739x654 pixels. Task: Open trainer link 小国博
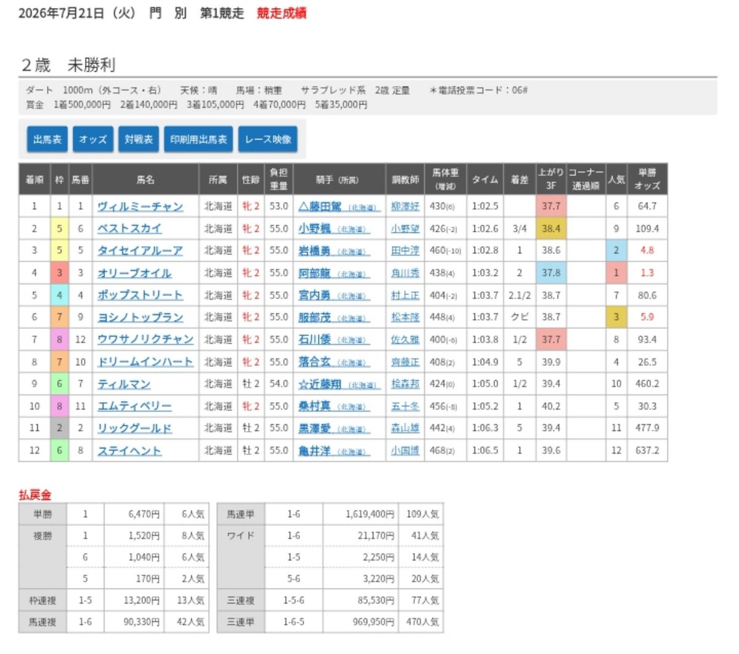[x=405, y=451]
